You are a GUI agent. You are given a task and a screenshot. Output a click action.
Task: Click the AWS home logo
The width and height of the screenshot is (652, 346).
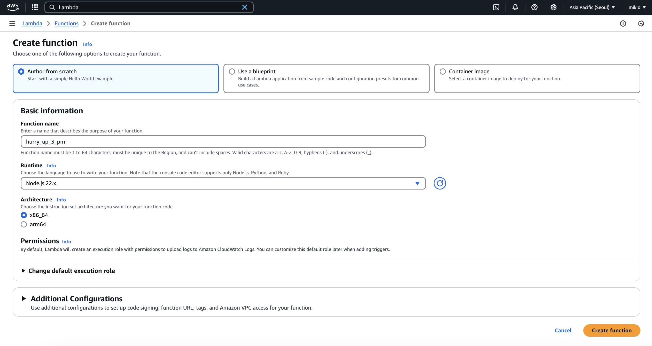click(x=13, y=7)
